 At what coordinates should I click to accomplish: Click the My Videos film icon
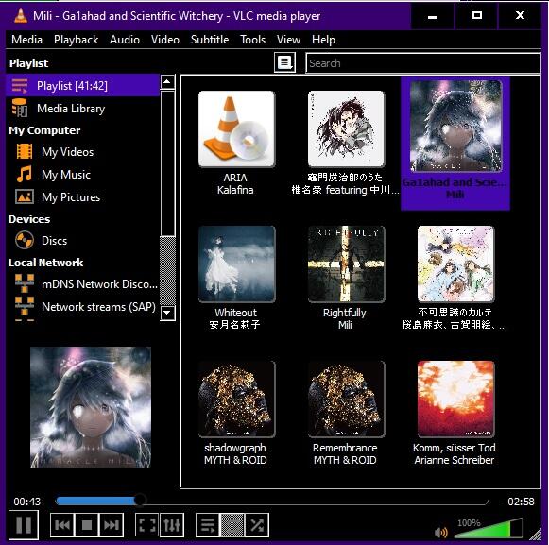click(x=25, y=151)
